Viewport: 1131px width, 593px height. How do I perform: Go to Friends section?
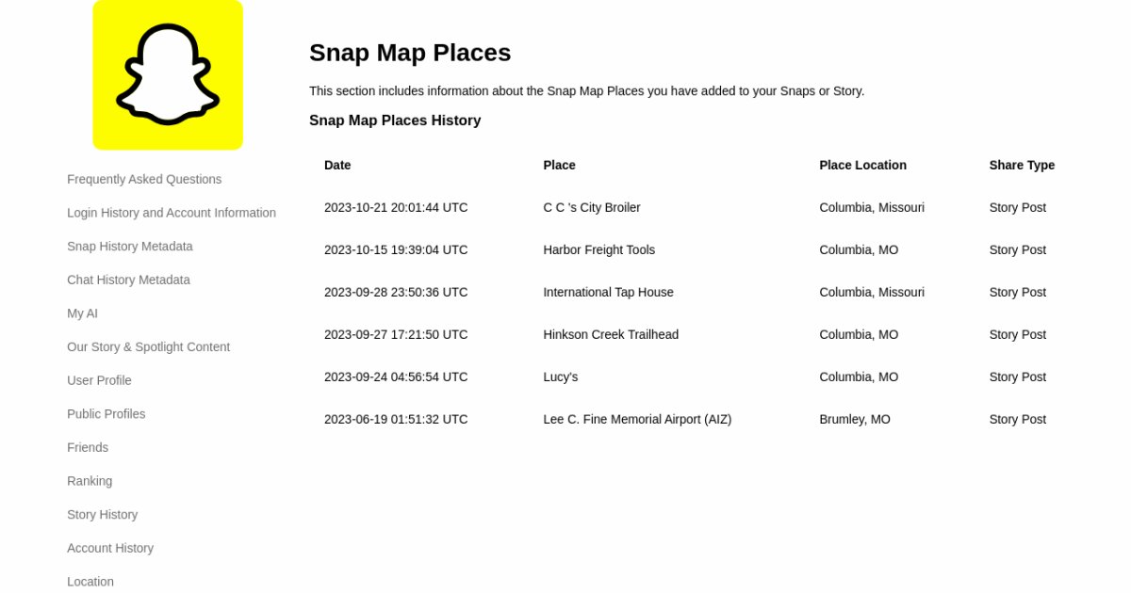[88, 448]
